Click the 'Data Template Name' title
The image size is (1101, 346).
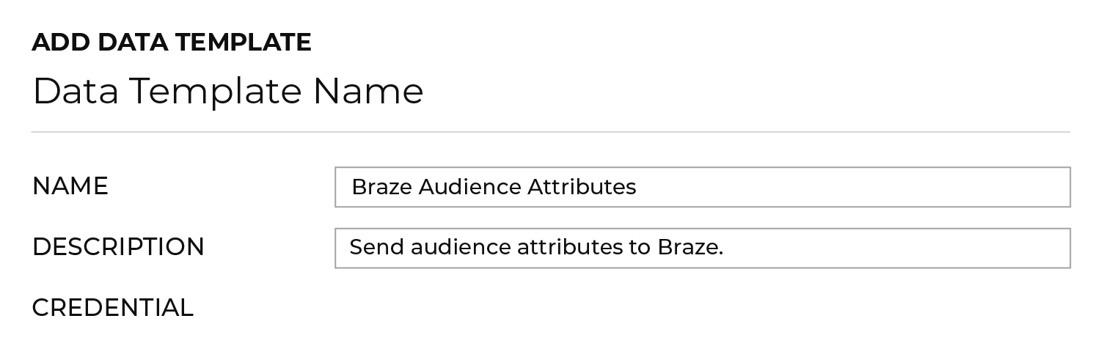pyautogui.click(x=228, y=92)
